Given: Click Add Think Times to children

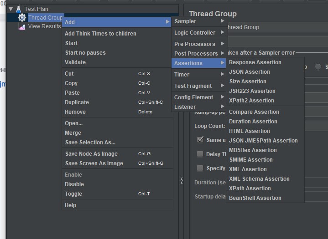Looking at the screenshot, I should tap(100, 34).
